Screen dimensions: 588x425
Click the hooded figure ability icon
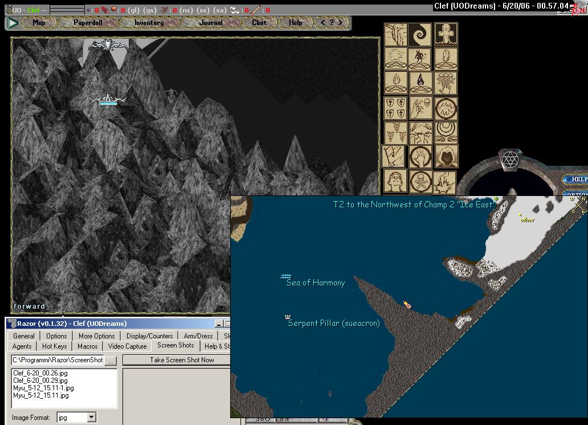[447, 157]
